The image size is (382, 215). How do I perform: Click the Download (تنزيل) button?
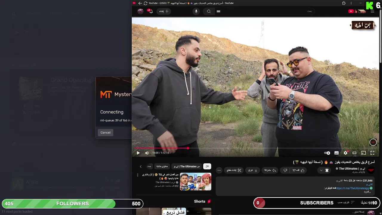coord(252,170)
